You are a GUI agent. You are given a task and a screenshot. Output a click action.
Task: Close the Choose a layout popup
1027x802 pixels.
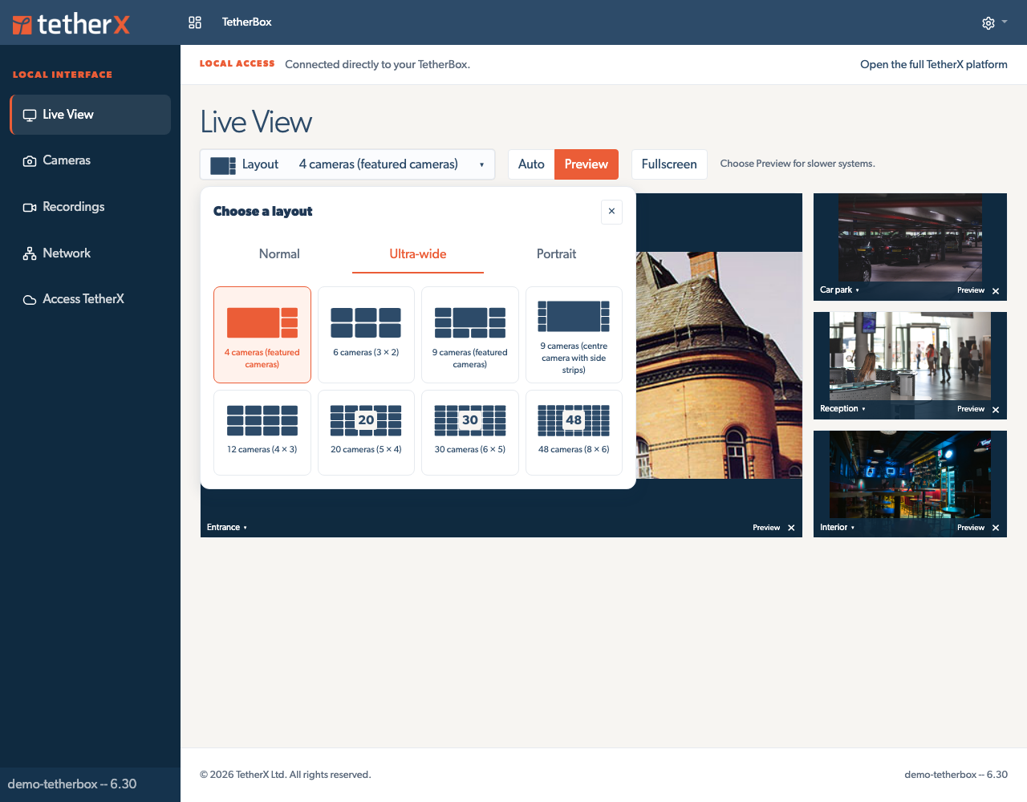[611, 212]
